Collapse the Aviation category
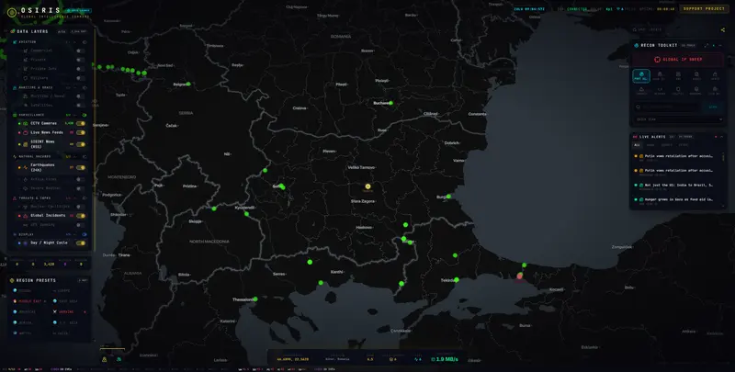Image resolution: width=735 pixels, height=372 pixels. 75,42
